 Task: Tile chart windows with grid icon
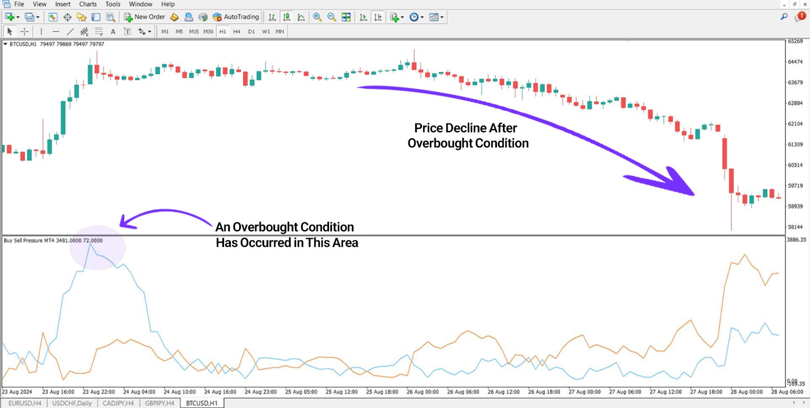click(346, 17)
